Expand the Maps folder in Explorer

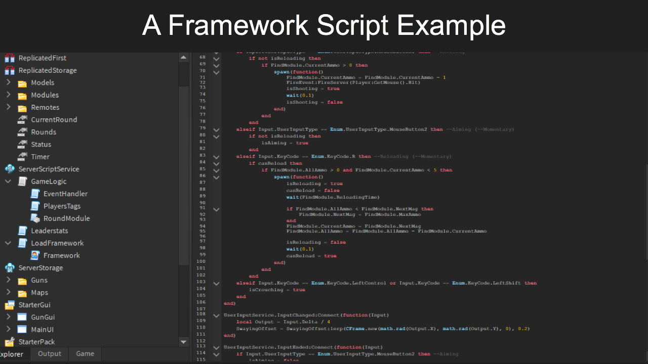(8, 292)
